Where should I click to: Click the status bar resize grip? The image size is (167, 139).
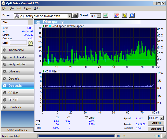[x=164, y=136]
